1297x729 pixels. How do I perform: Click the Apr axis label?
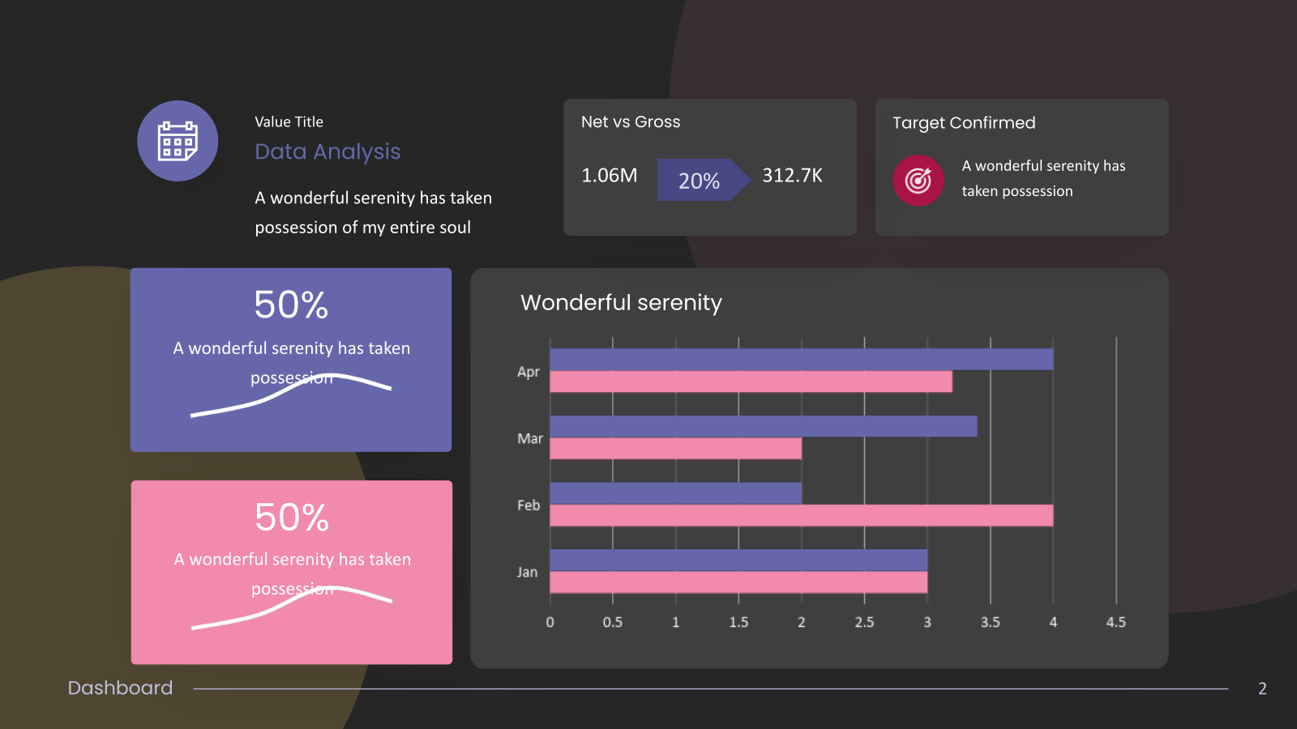pos(529,372)
